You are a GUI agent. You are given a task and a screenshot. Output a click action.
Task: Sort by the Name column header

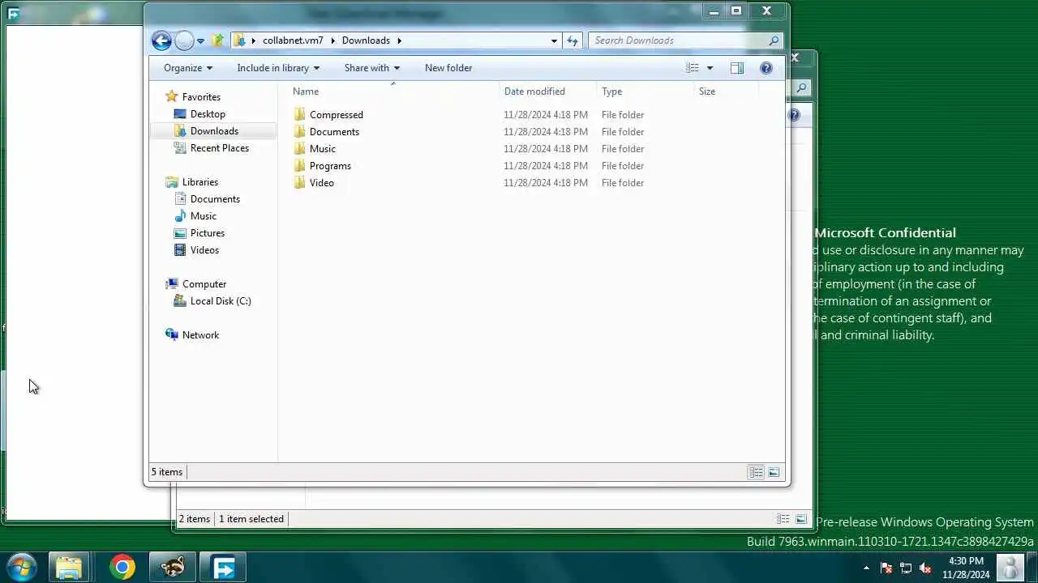point(306,91)
